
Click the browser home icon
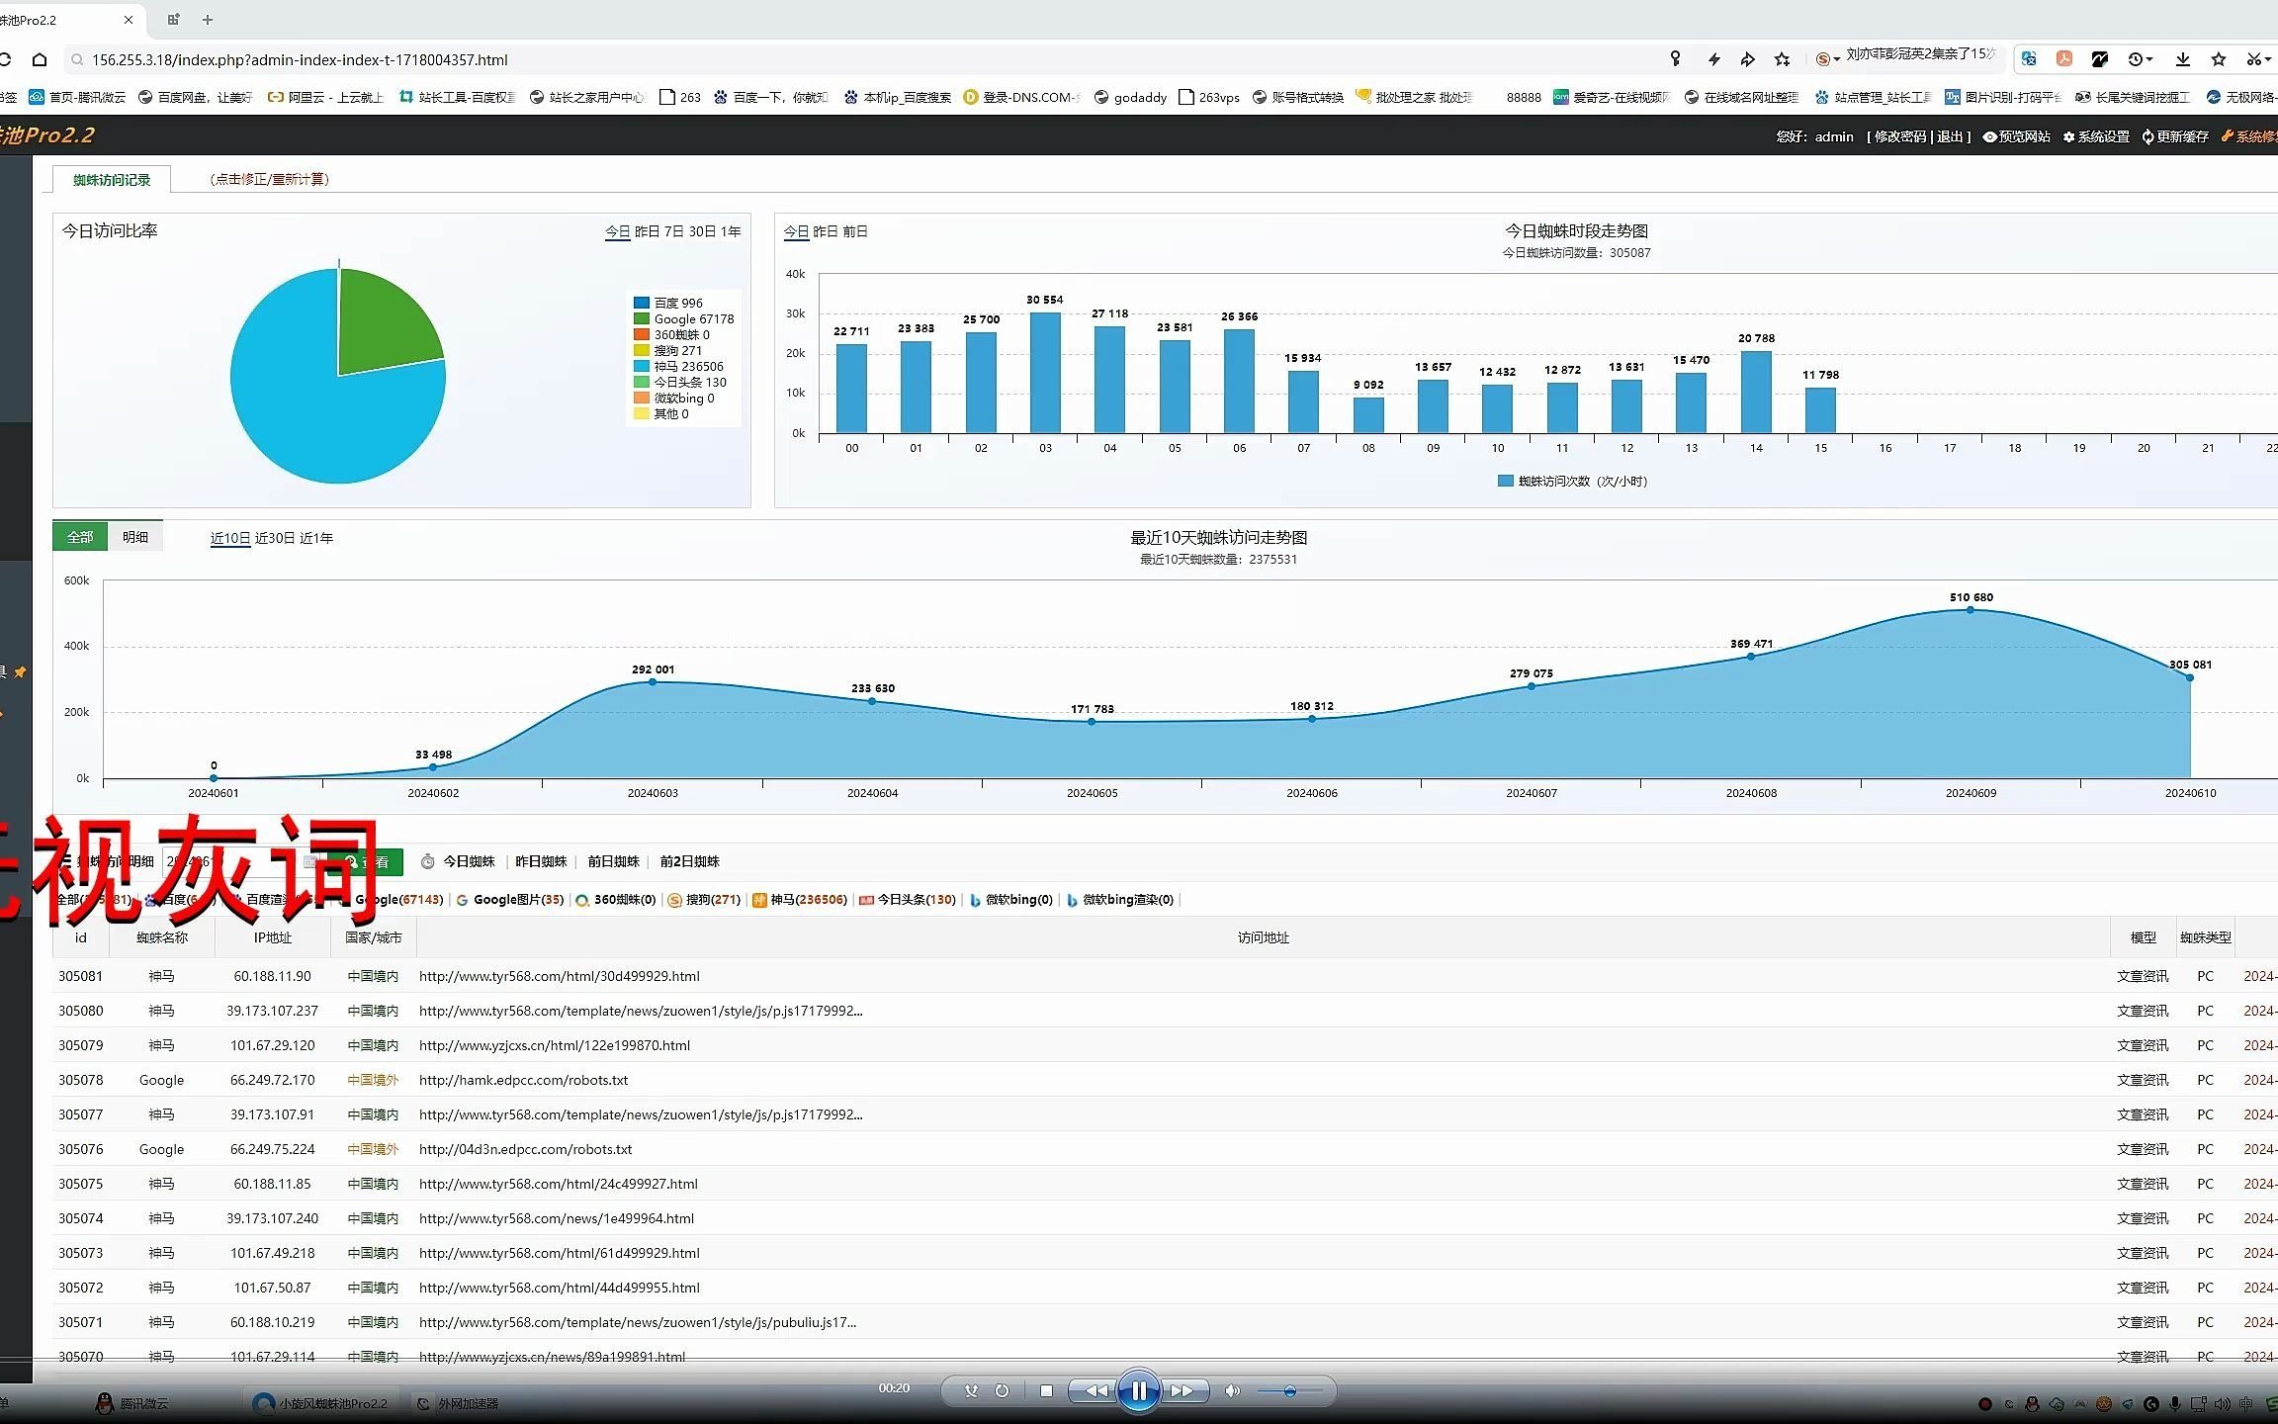[x=40, y=59]
